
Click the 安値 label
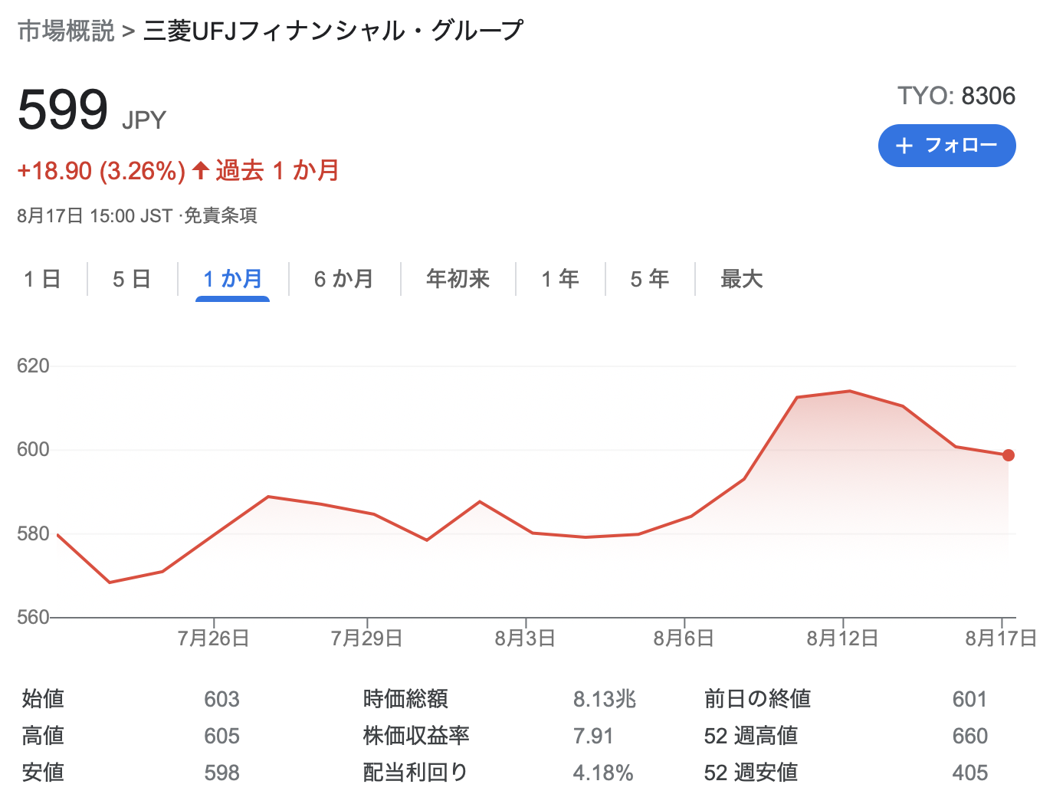[x=43, y=773]
